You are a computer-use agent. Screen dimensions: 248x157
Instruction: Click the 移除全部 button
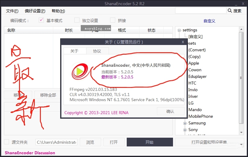[x=47, y=95]
